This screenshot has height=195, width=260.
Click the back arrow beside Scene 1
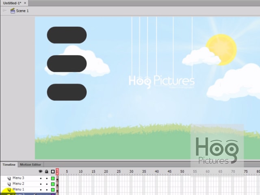point(4,11)
